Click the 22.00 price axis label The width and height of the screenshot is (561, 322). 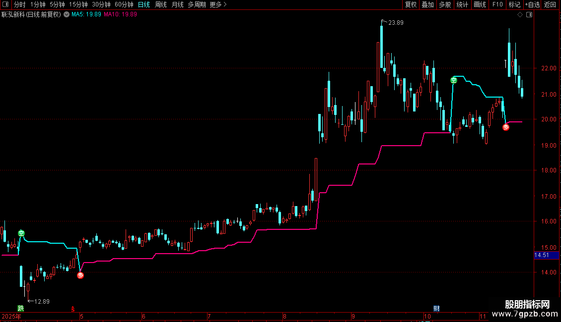point(549,68)
